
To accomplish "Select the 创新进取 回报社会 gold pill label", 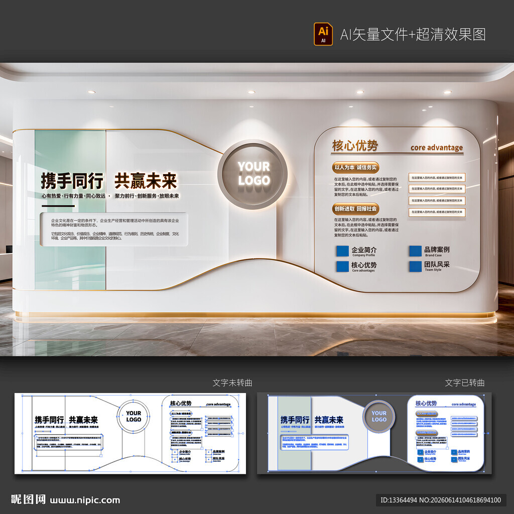I will [x=355, y=209].
